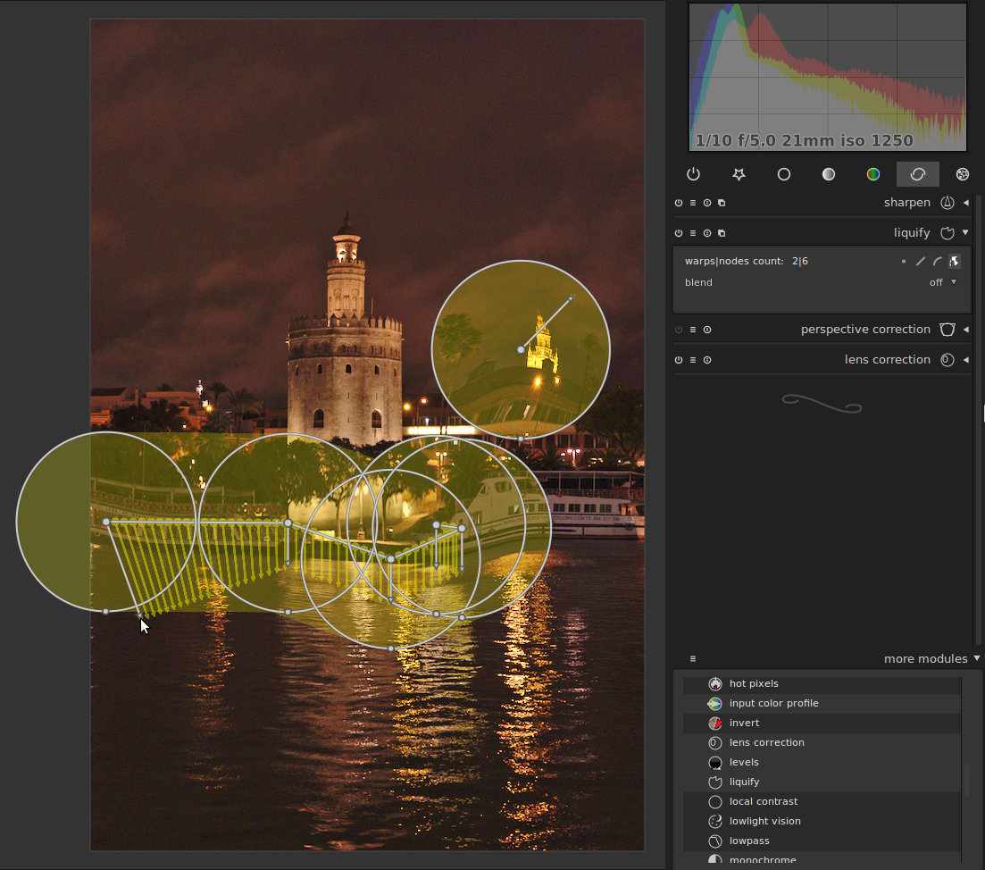Select liquify line tool
The width and height of the screenshot is (985, 870).
tap(921, 262)
